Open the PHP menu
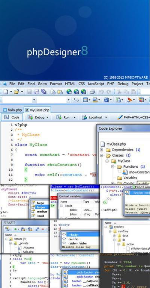This screenshot has width=150, height=288. coord(111,84)
